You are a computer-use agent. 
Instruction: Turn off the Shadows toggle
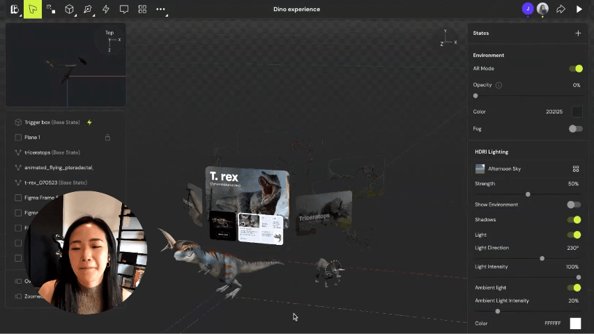[575, 220]
